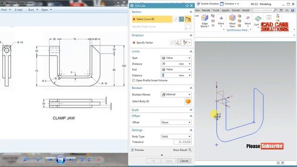Collapse the Offset group
The height and width of the screenshot is (167, 297).
(191, 116)
